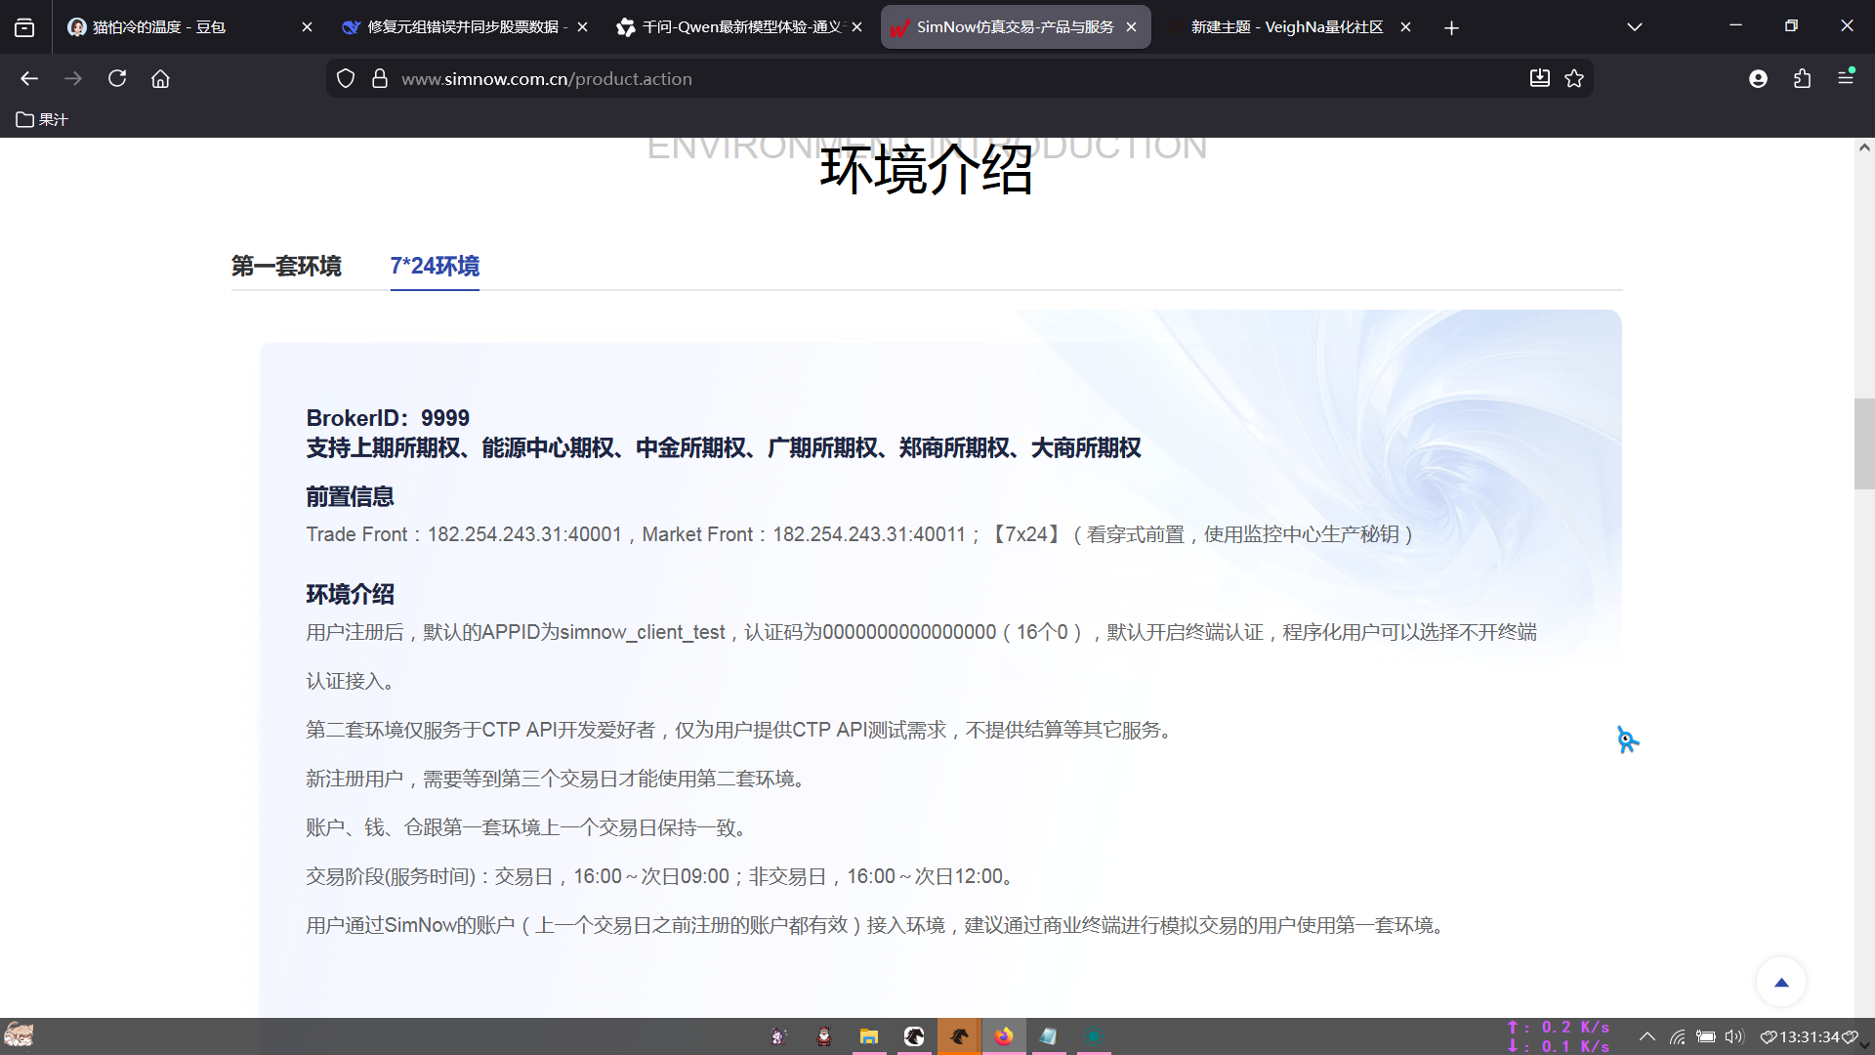Screen dimensions: 1875x1055
Task: Go back using the back arrow
Action: coord(29,78)
